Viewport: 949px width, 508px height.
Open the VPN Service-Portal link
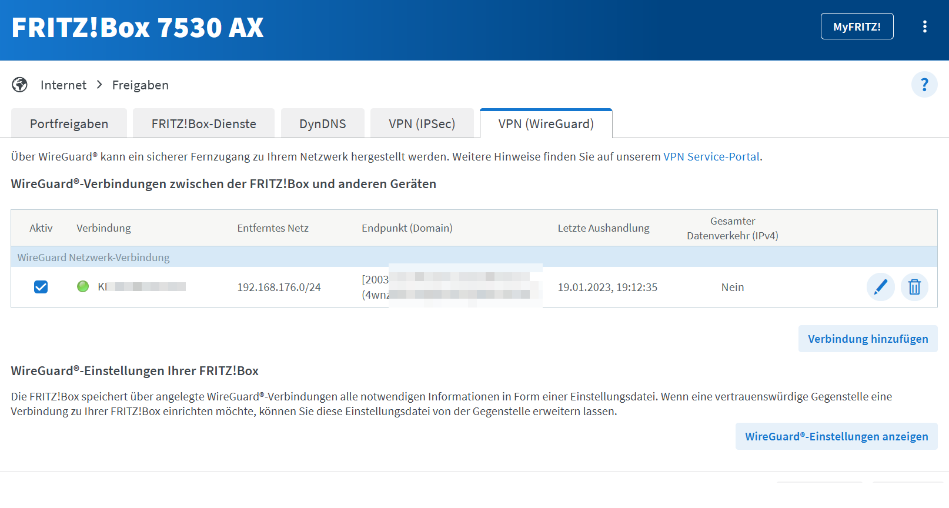pos(711,157)
